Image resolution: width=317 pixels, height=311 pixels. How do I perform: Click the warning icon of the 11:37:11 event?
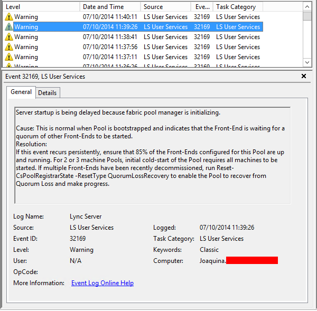(x=8, y=57)
